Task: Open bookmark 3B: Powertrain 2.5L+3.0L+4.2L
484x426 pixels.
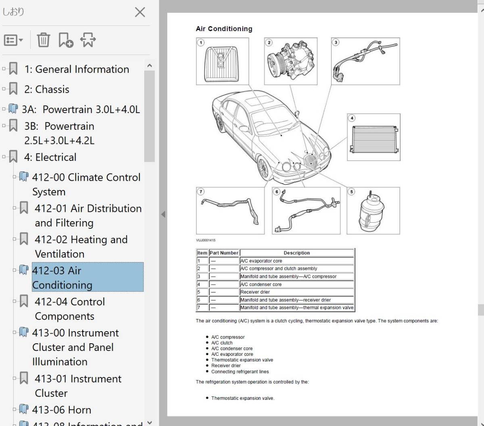Action: (x=59, y=133)
